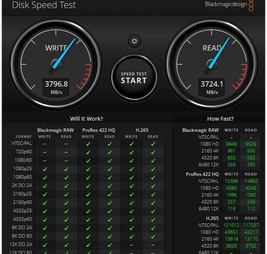The width and height of the screenshot is (267, 254).
Task: Click H.265 4320 8K read value 3702
Action: click(x=251, y=246)
